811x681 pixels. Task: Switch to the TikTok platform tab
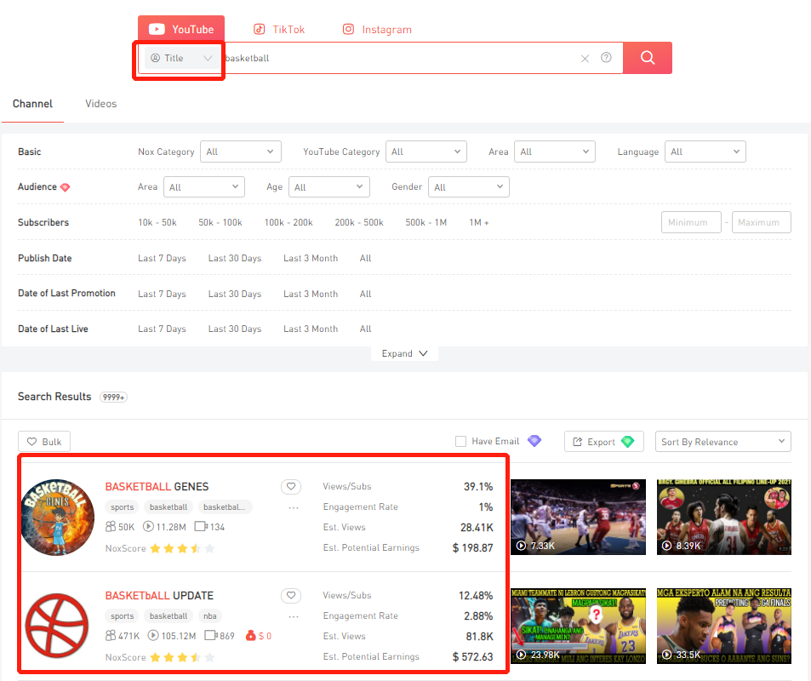tap(278, 30)
